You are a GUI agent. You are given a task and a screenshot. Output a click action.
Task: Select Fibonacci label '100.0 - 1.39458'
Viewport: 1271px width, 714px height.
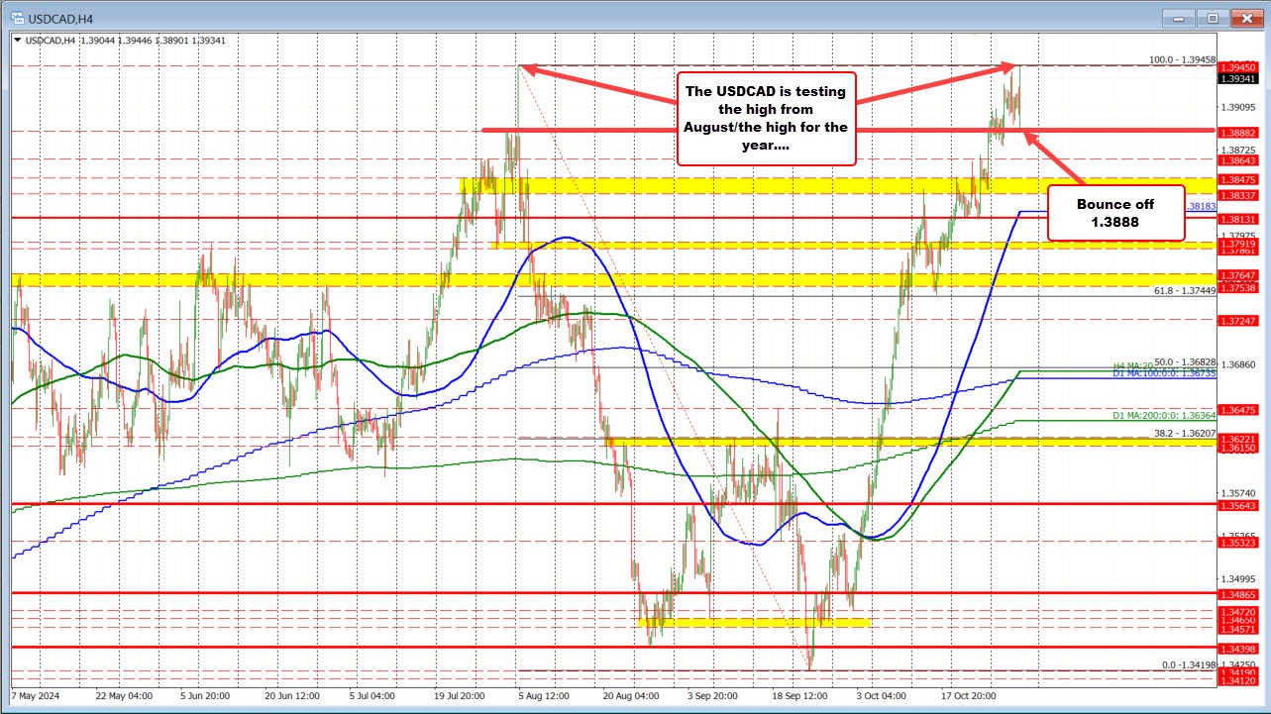coord(1181,59)
